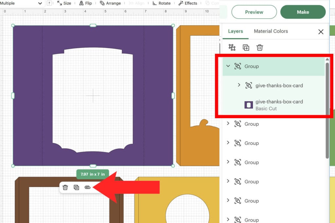This screenshot has width=335, height=223.
Task: Click the duplicate icon in Layers panel
Action: [246, 48]
